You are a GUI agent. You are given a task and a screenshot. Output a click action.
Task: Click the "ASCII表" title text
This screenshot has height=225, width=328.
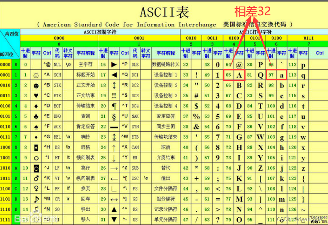point(165,12)
